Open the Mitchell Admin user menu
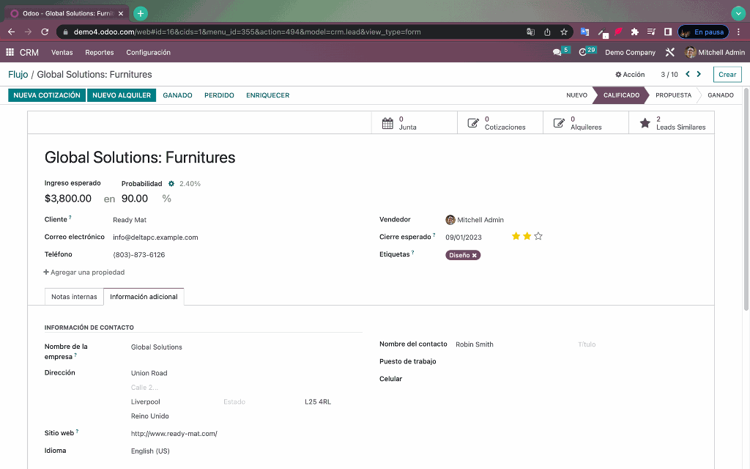 click(715, 52)
